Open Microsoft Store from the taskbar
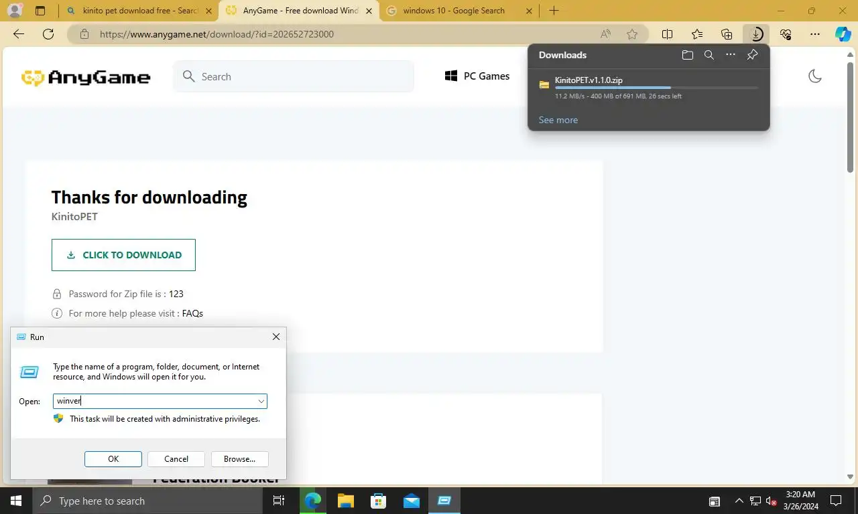 click(378, 501)
